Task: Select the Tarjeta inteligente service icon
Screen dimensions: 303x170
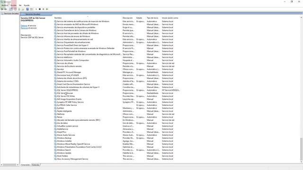Action: (x=55, y=111)
